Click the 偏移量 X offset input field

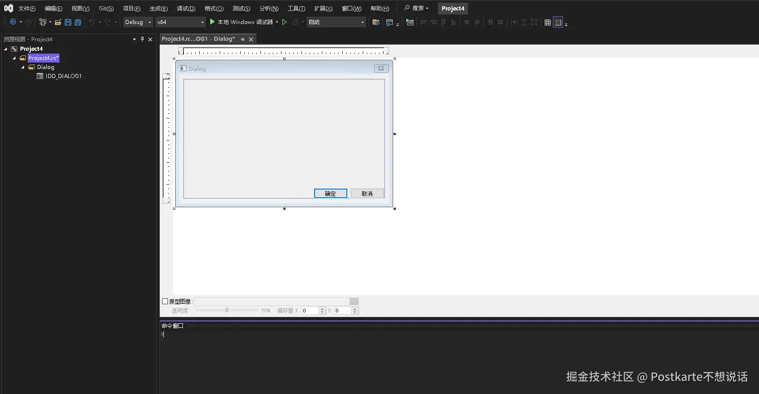coord(310,311)
